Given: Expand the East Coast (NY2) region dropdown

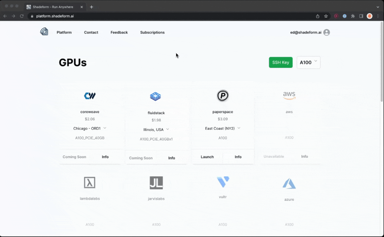Looking at the screenshot, I should coord(223,128).
